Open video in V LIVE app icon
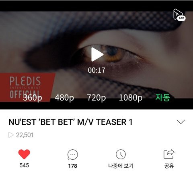The height and width of the screenshot is (173, 193). (179, 15)
